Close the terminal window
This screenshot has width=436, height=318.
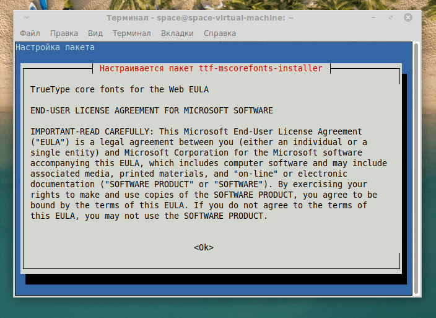(408, 17)
